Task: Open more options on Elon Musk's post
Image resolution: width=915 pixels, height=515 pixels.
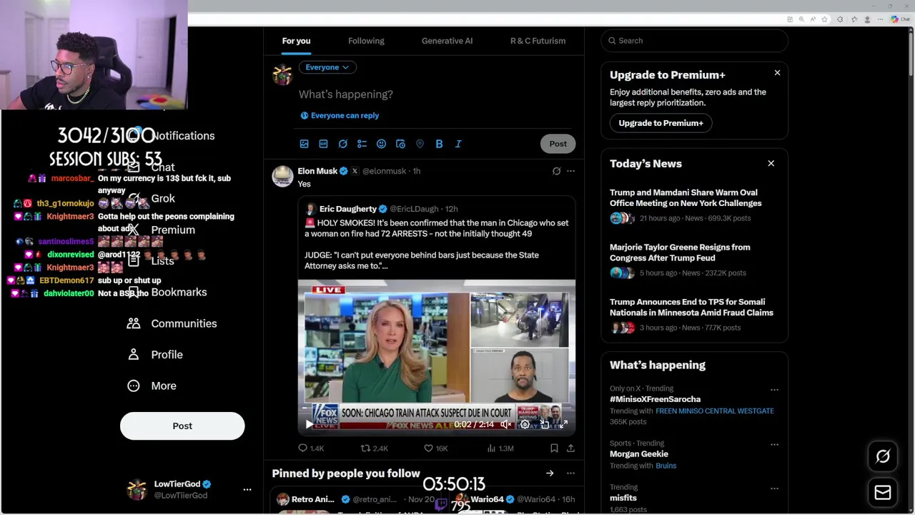Action: [570, 171]
